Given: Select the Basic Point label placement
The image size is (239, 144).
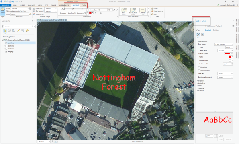Looking at the screenshot, I should pyautogui.click(x=124, y=11).
